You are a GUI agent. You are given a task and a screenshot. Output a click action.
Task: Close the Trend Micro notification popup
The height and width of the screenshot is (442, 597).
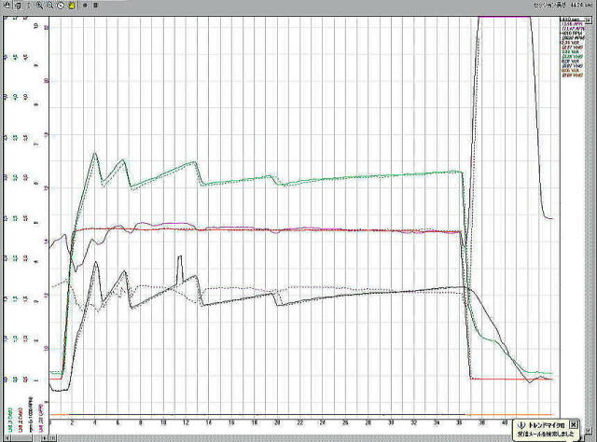574,424
